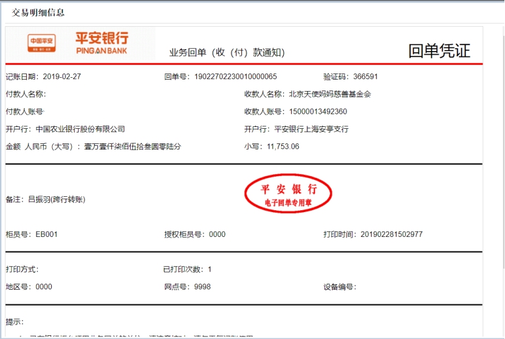Viewport: 505px width, 339px height.
Task: Click the 交易明细信息 heading
Action: click(x=38, y=13)
